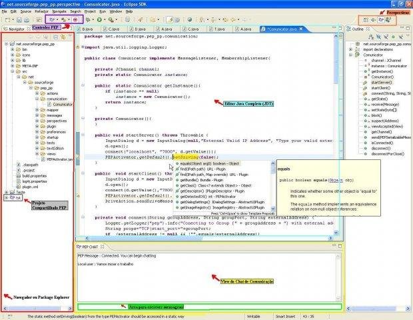Click the green Run launch icon in the toolbar

pos(99,19)
